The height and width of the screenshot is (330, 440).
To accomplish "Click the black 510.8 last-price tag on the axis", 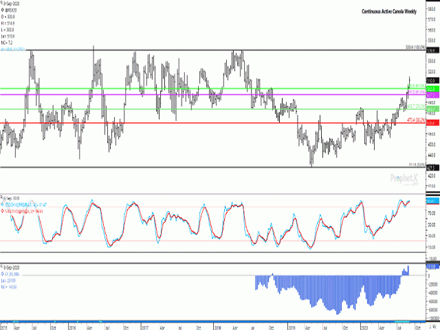I will [x=432, y=80].
